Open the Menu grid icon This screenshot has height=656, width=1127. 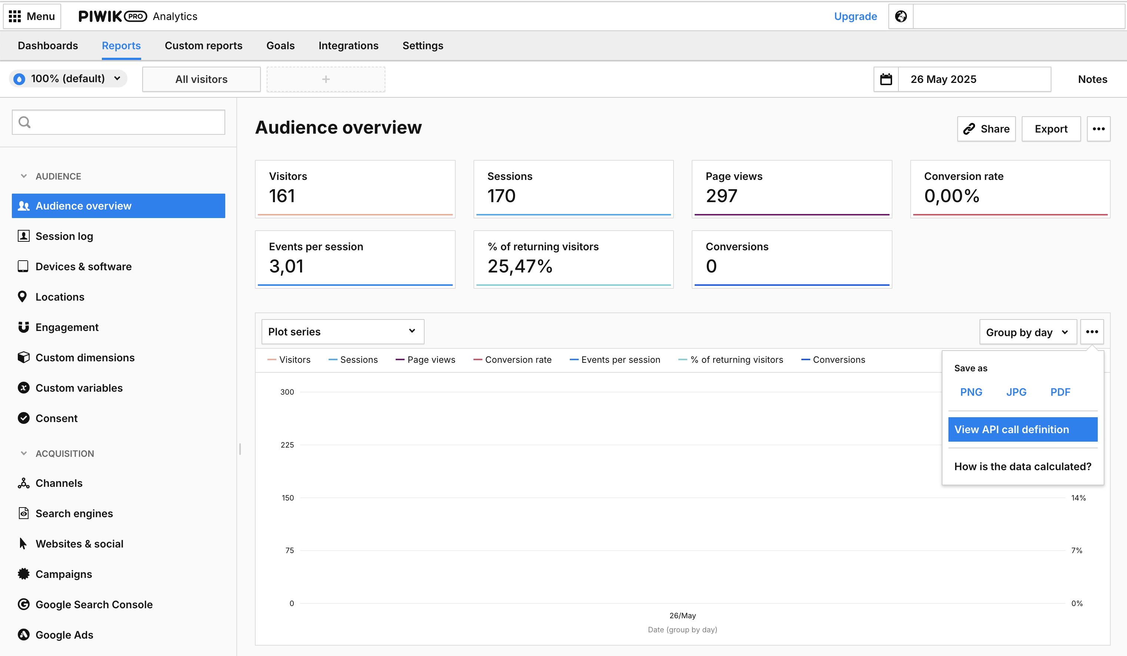[15, 17]
